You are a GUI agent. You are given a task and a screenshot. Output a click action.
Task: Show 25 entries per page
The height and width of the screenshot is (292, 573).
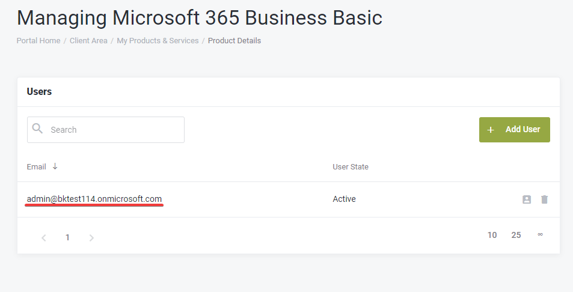[516, 235]
